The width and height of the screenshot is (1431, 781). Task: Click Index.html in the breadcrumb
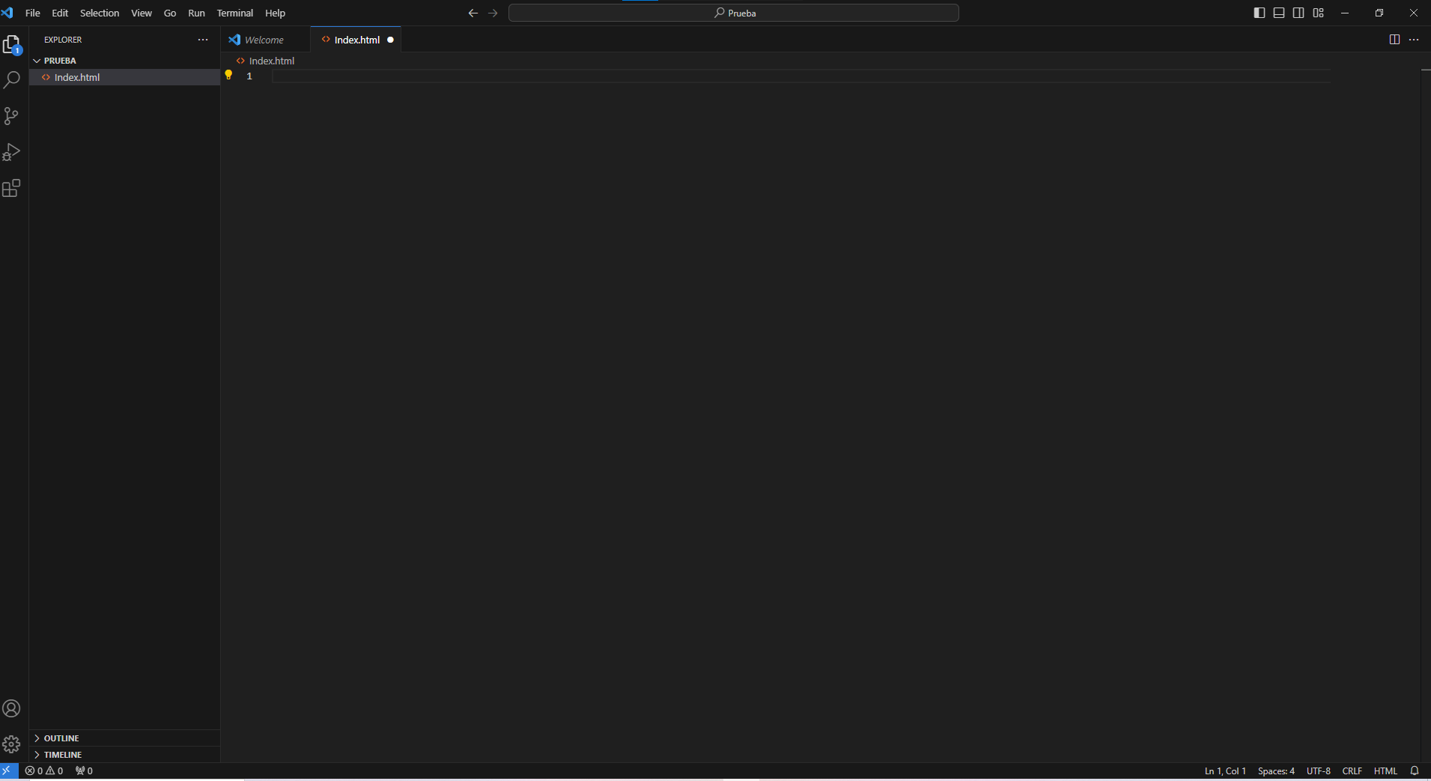[265, 61]
